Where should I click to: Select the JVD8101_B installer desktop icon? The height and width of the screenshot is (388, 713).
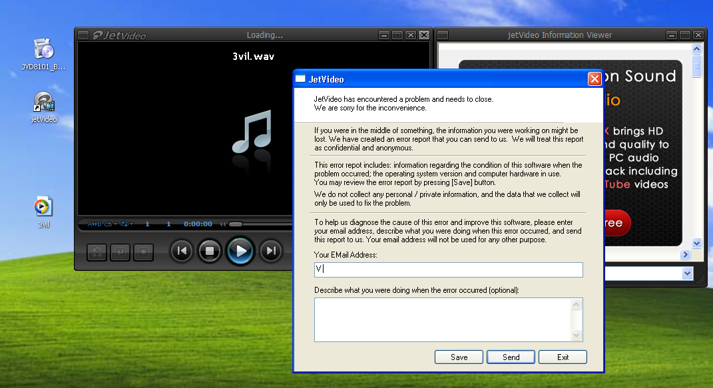[44, 55]
